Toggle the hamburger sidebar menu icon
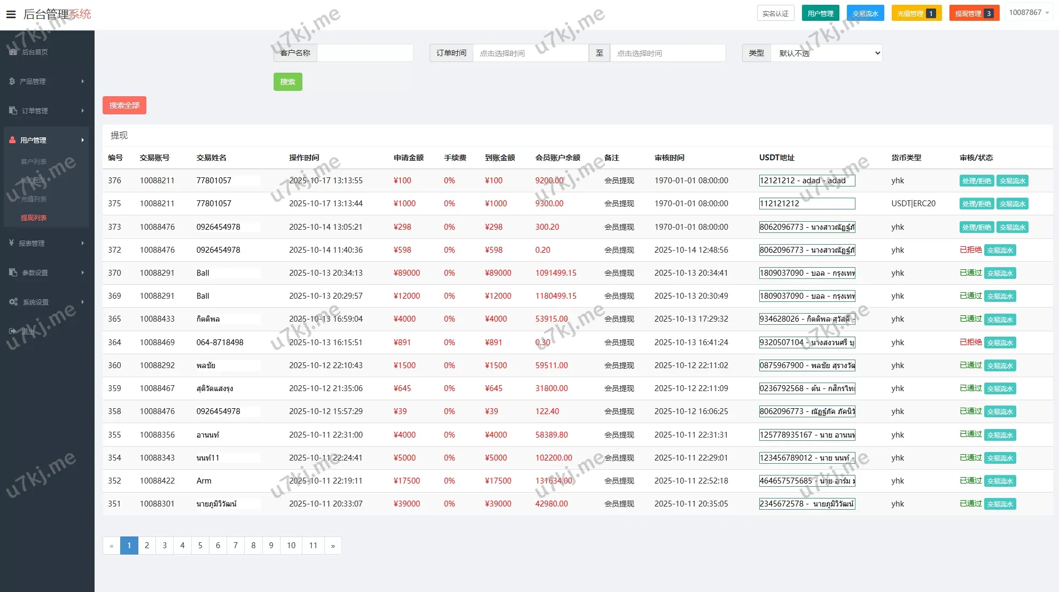1059x592 pixels. (x=11, y=14)
